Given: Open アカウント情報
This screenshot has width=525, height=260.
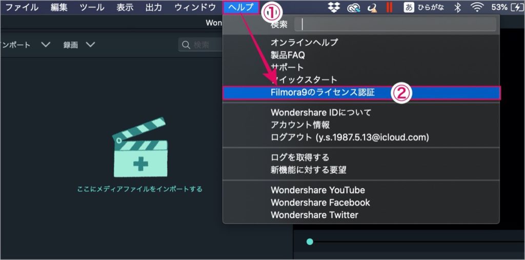Looking at the screenshot, I should tap(361, 125).
